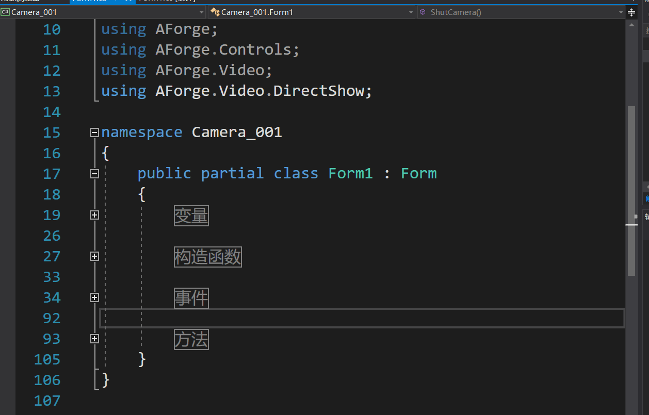Screen dimensions: 649x415
Task: Click the 'using AForge;' line on line 10
Action: (x=159, y=29)
